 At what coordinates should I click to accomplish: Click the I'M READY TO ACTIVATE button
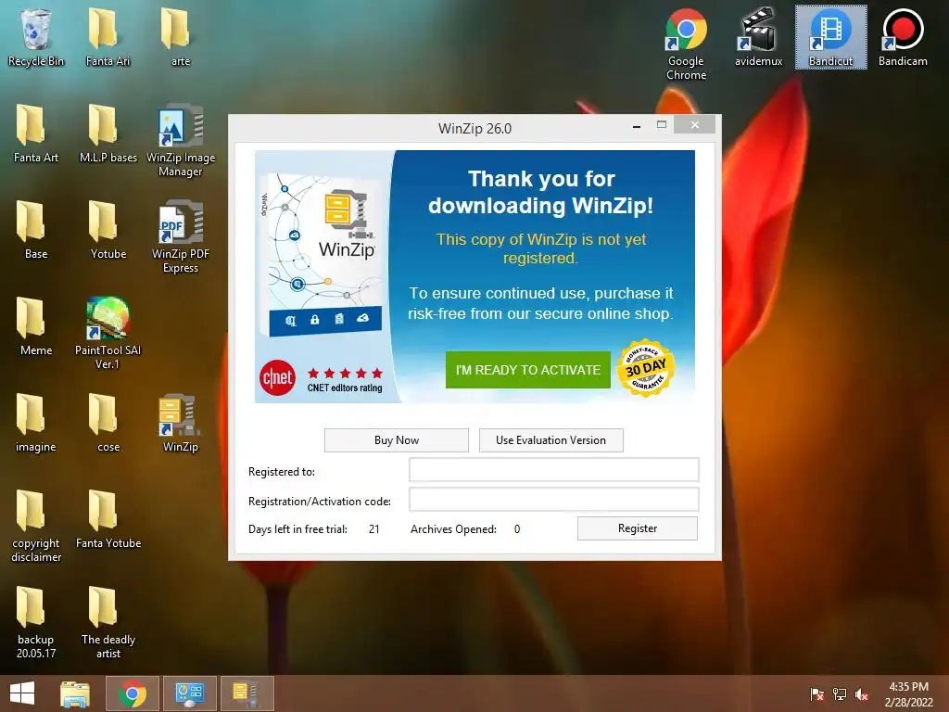coord(527,370)
